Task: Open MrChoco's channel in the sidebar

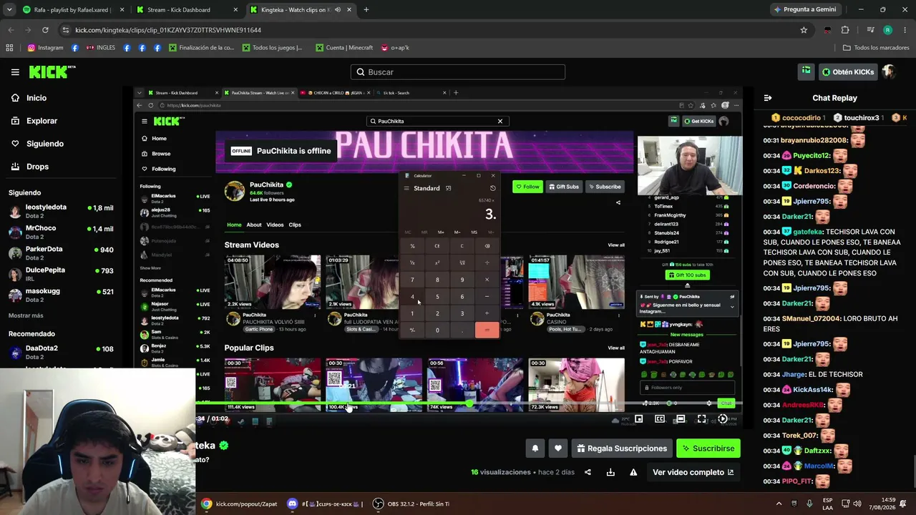Action: coord(61,232)
